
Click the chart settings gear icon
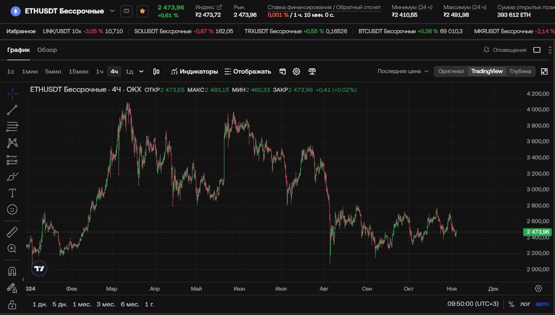(x=296, y=71)
